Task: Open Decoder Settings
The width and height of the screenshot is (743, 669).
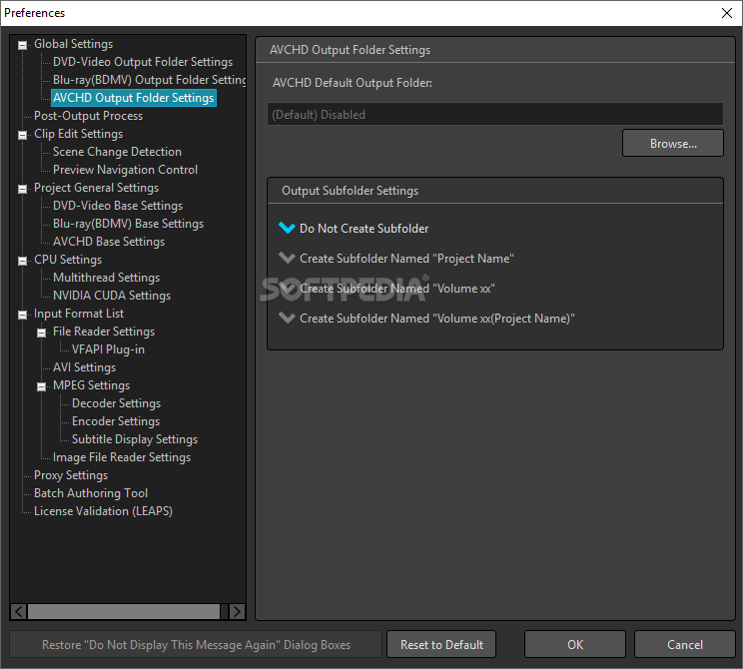Action: (x=116, y=403)
